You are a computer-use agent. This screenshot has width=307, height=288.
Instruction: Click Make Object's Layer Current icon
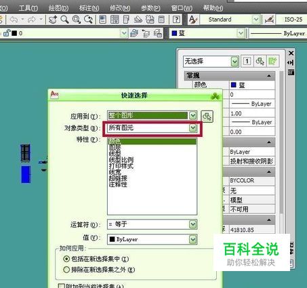coord(134,33)
